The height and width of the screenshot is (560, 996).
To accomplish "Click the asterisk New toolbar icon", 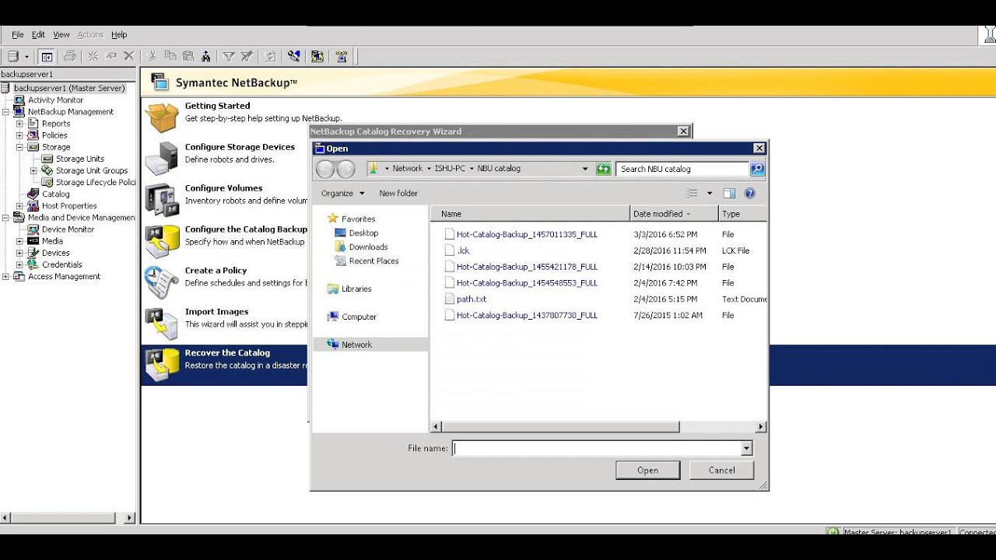I will (x=93, y=56).
